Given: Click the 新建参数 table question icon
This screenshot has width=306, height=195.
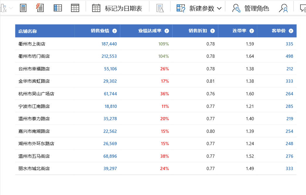Looking at the screenshot, I should click(x=181, y=8).
